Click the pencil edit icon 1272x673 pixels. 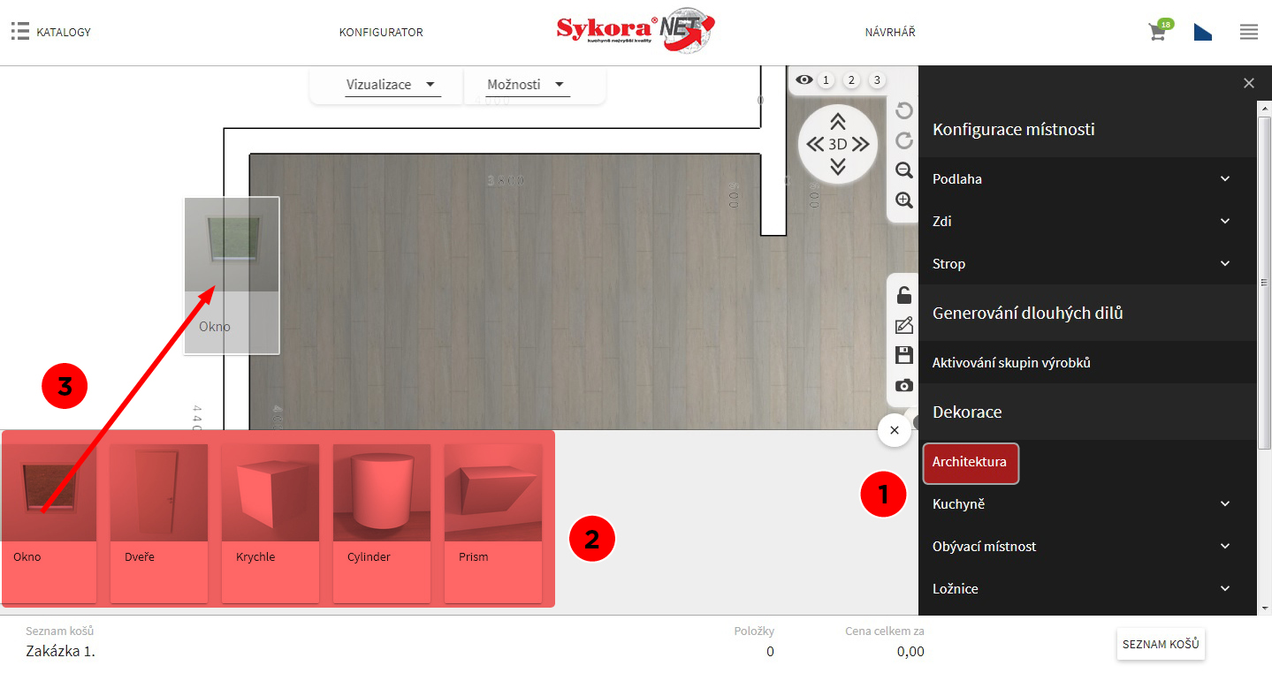click(x=903, y=326)
